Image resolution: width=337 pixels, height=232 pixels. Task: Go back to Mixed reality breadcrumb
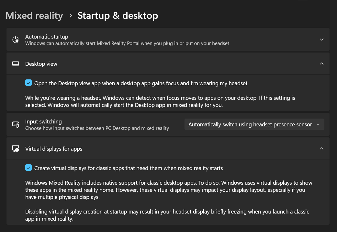tap(34, 16)
